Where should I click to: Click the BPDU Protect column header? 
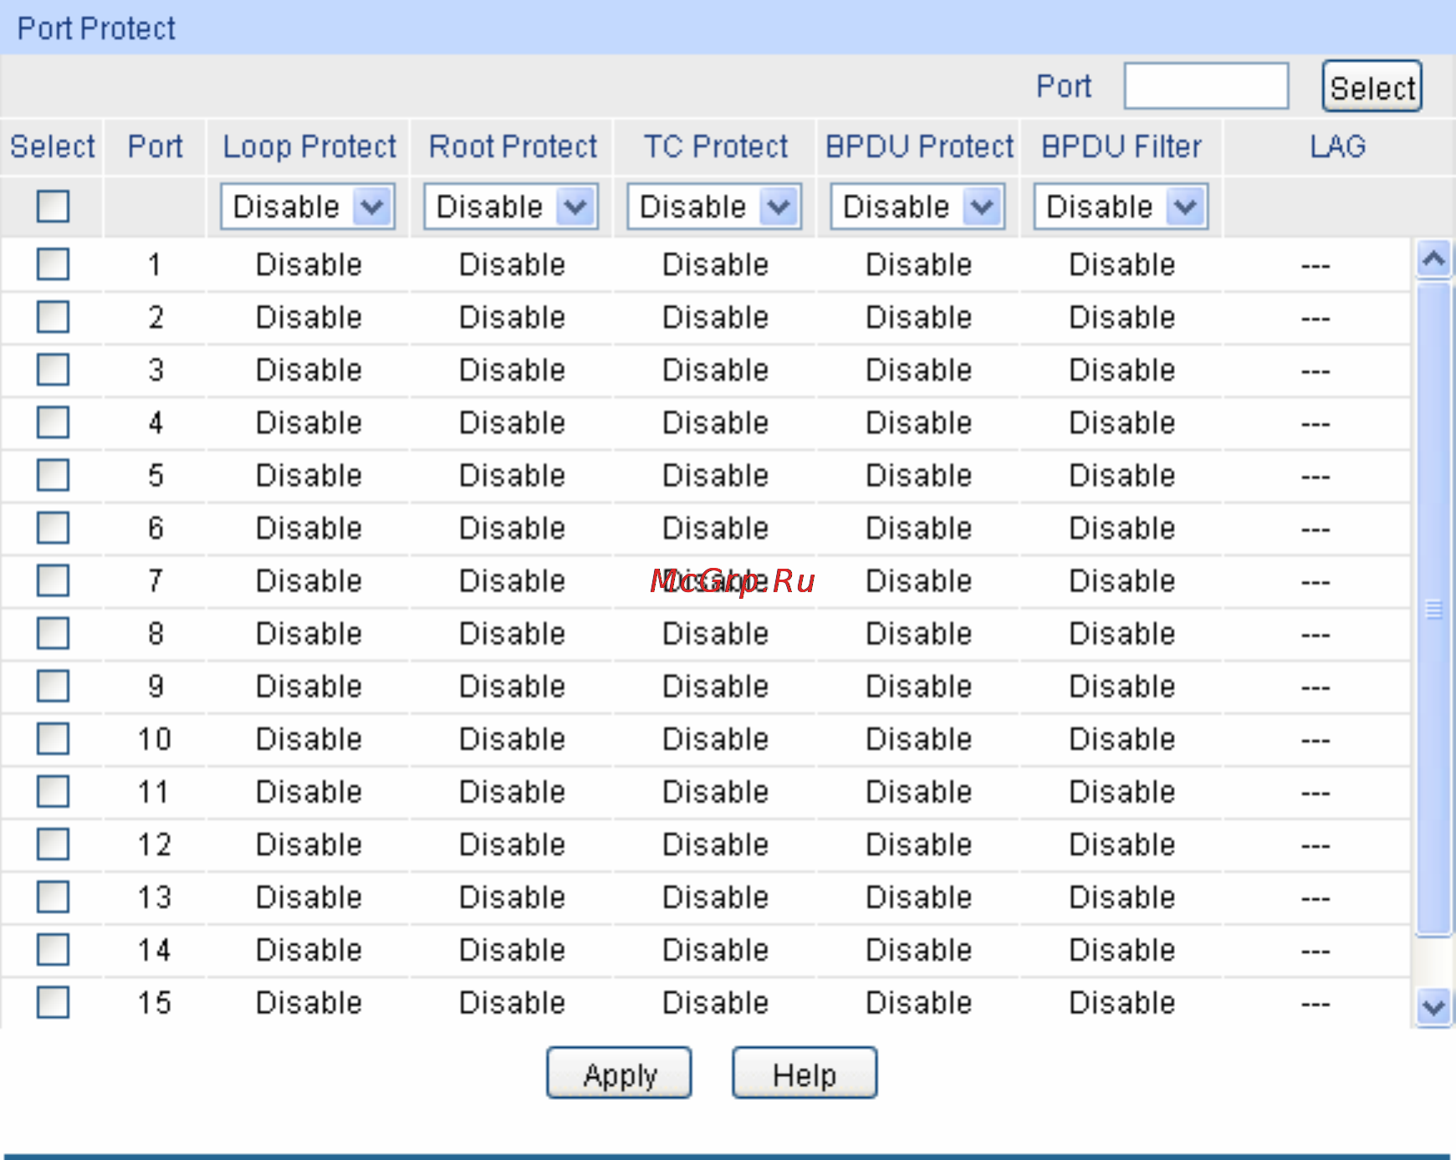(x=919, y=146)
